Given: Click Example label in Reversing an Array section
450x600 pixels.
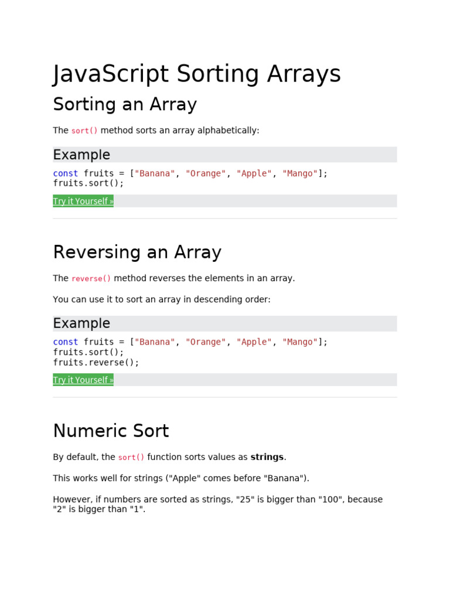Looking at the screenshot, I should [81, 323].
